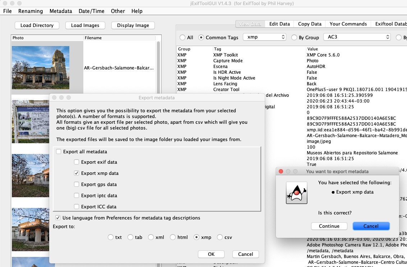407x267 pixels.
Task: Select the csv export format radio button
Action: pyautogui.click(x=219, y=237)
